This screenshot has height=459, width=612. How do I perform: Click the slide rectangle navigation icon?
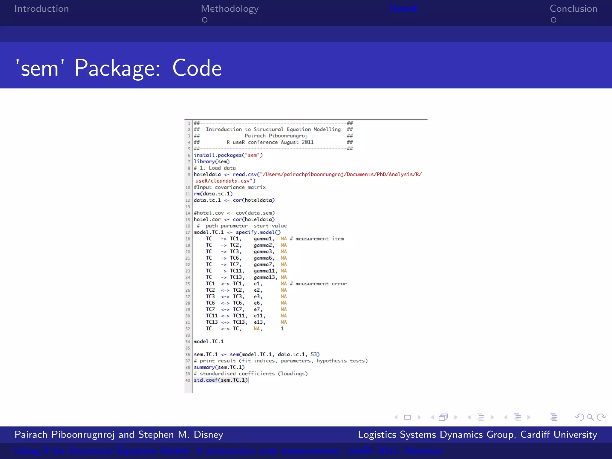pyautogui.click(x=407, y=417)
